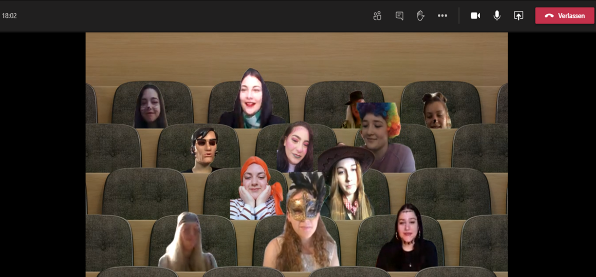Select participant with red lipstick and green scarf

tap(251, 99)
